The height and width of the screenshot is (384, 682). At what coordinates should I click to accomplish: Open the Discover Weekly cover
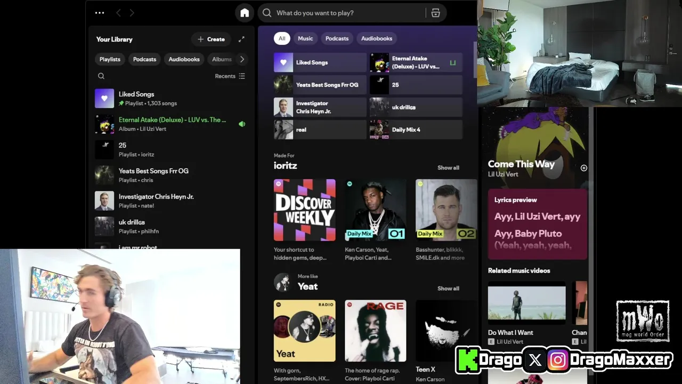coord(305,210)
